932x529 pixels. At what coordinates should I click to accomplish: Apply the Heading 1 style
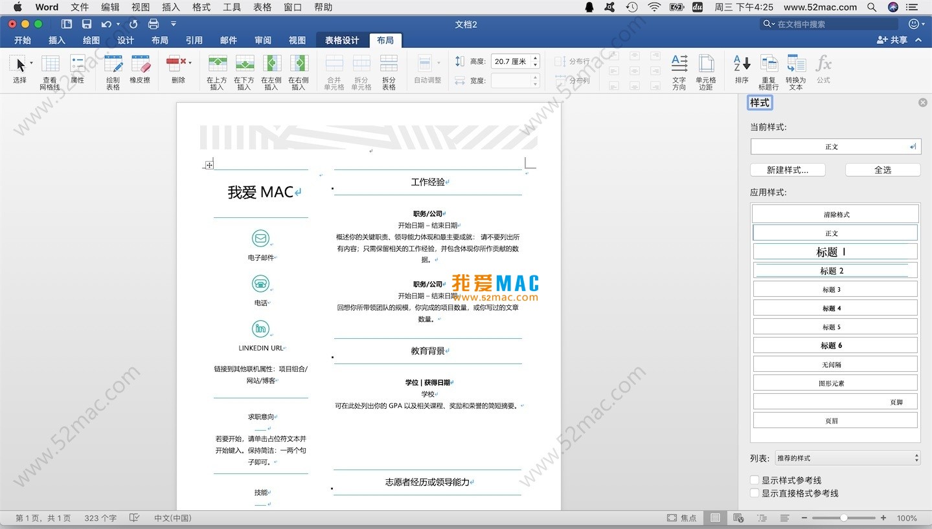click(835, 252)
